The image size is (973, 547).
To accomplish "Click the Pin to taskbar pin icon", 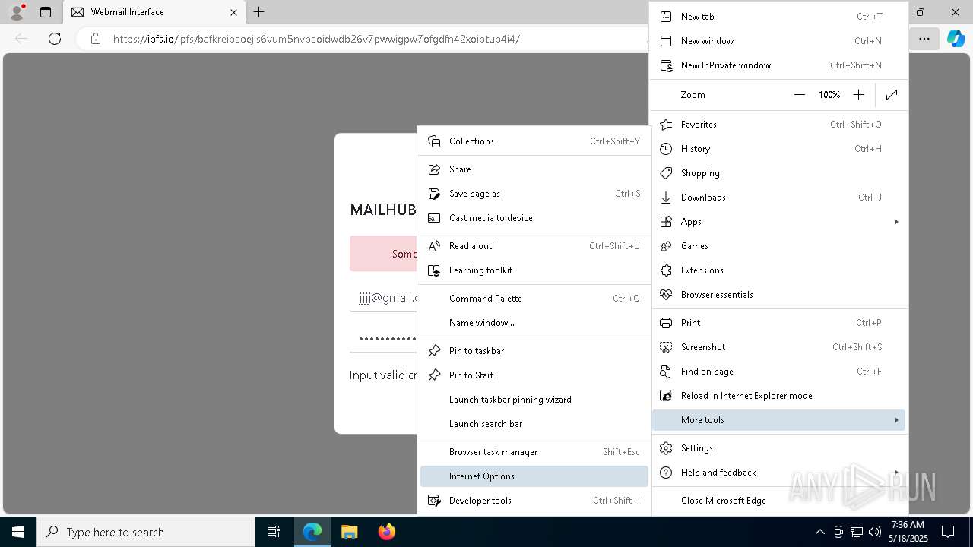I will point(434,351).
